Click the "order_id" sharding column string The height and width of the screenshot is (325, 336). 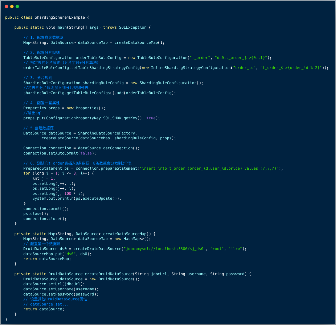[x=244, y=68]
